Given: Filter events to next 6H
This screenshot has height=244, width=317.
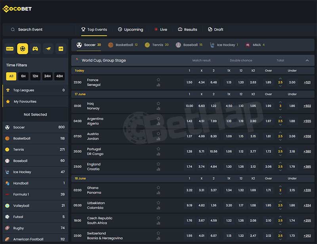Looking at the screenshot, I should tap(23, 76).
